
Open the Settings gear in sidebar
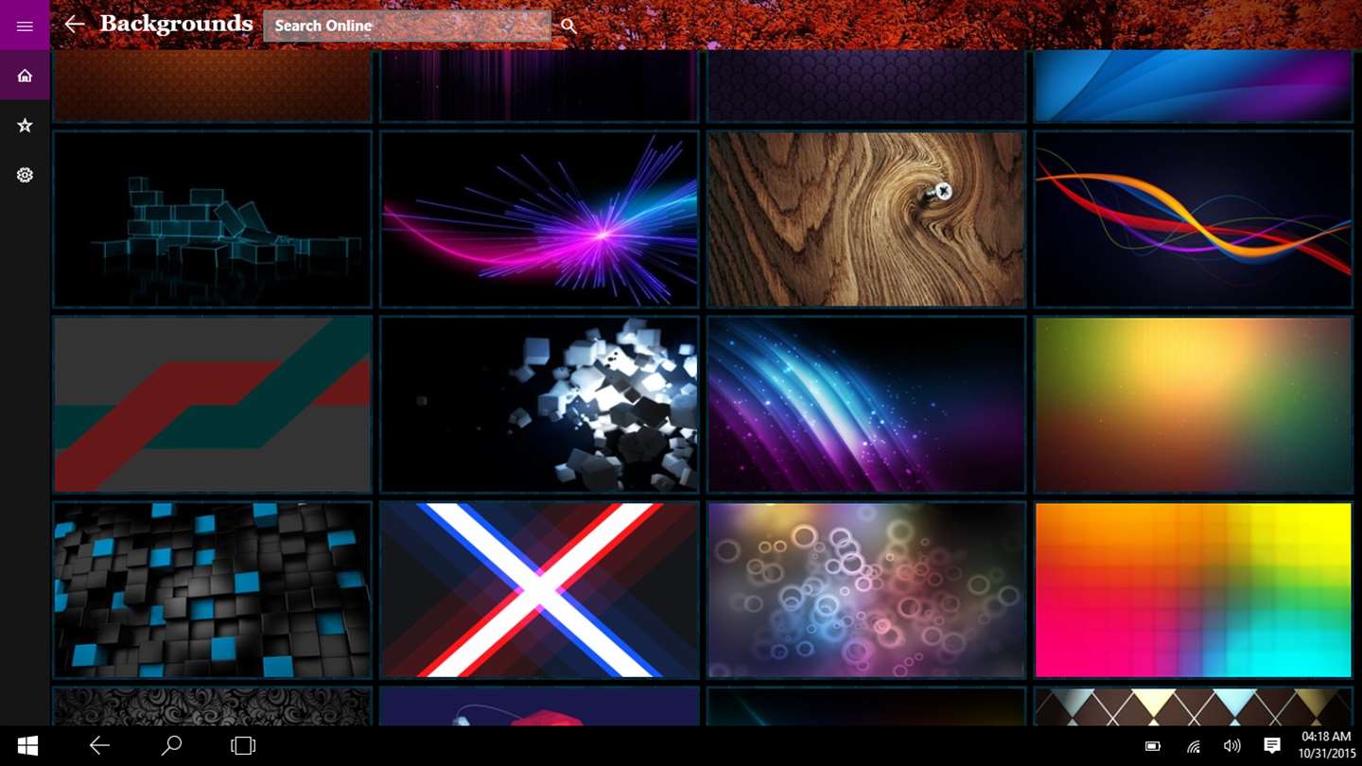coord(25,175)
